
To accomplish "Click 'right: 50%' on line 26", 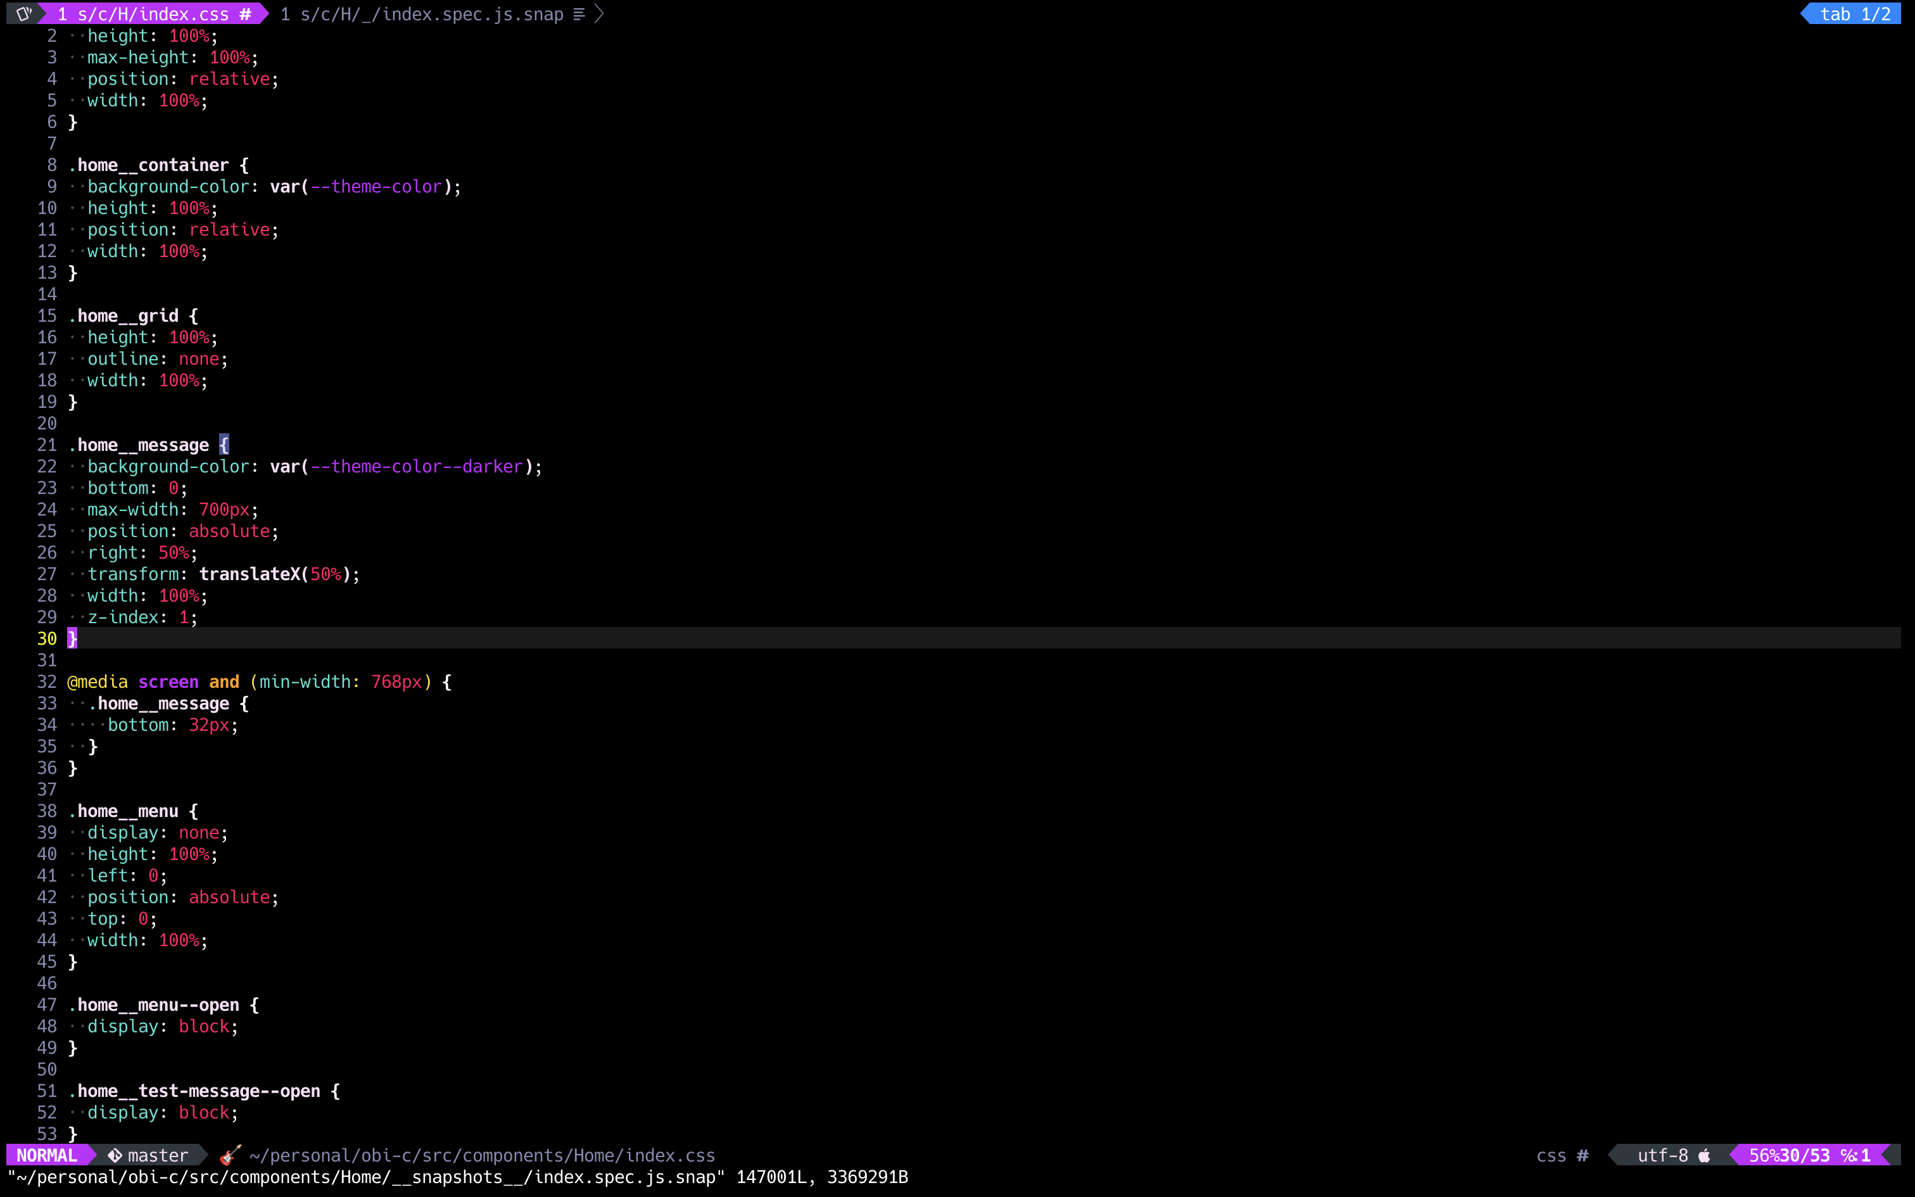I will tap(137, 552).
